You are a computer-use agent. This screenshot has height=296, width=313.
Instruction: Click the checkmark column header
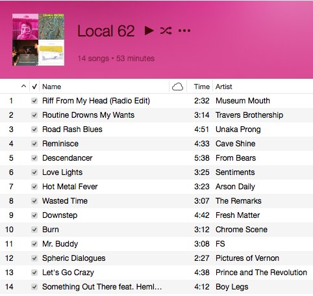pyautogui.click(x=34, y=87)
